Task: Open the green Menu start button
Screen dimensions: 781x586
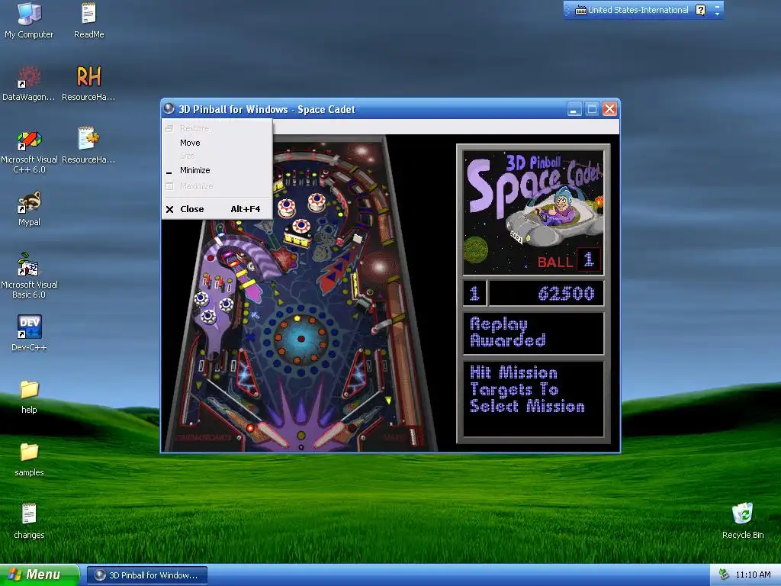Action: pos(39,575)
